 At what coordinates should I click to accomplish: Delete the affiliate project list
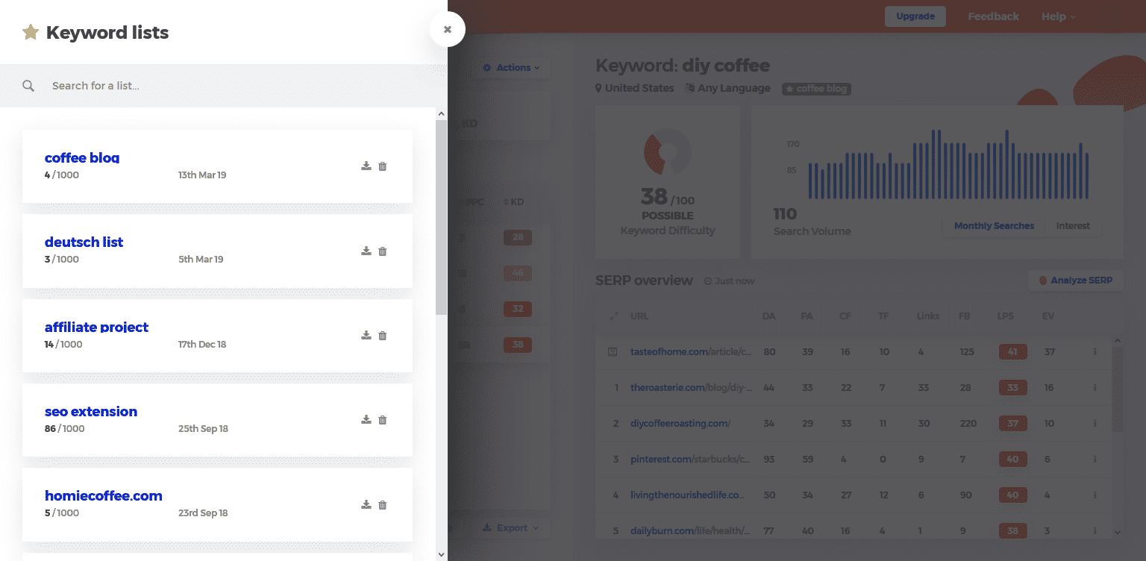tap(383, 336)
